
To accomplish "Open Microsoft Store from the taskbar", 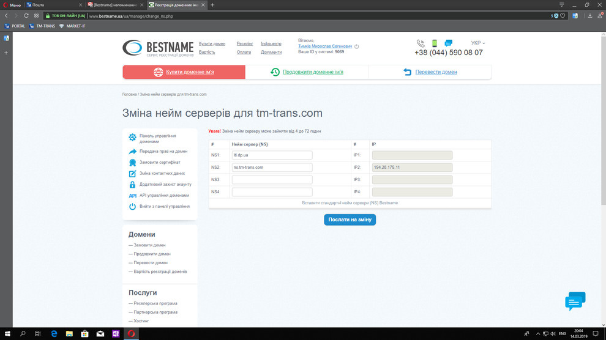I will pyautogui.click(x=84, y=334).
